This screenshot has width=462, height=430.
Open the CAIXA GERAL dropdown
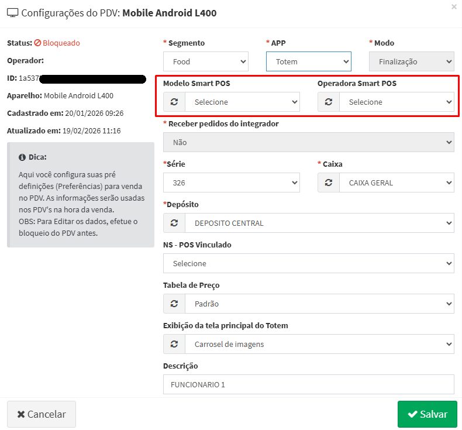click(x=397, y=183)
